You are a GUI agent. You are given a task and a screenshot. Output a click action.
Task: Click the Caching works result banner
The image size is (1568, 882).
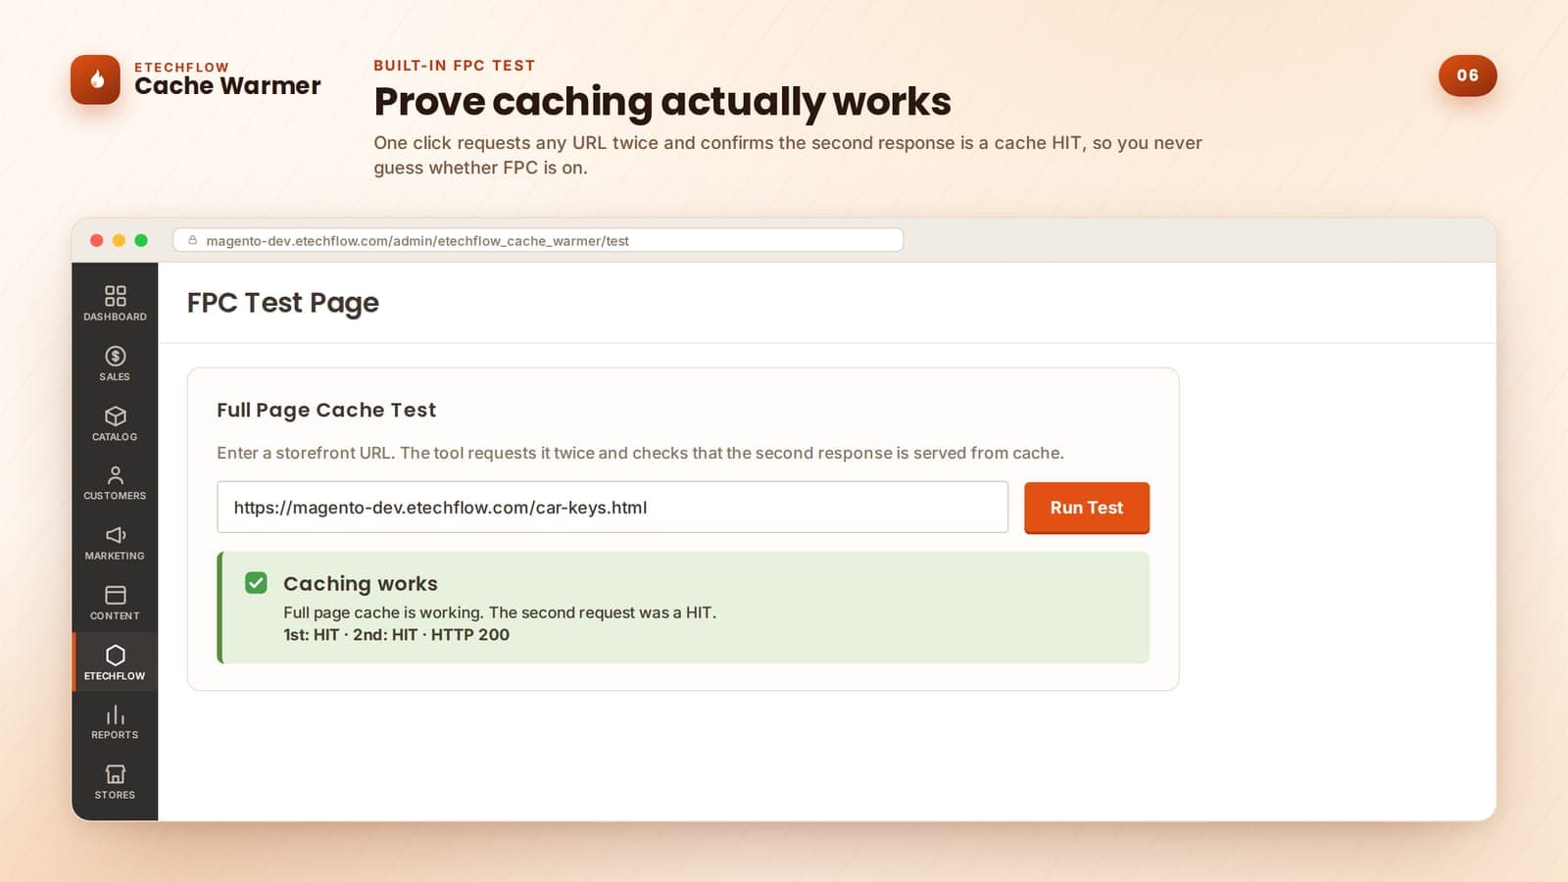(x=683, y=608)
